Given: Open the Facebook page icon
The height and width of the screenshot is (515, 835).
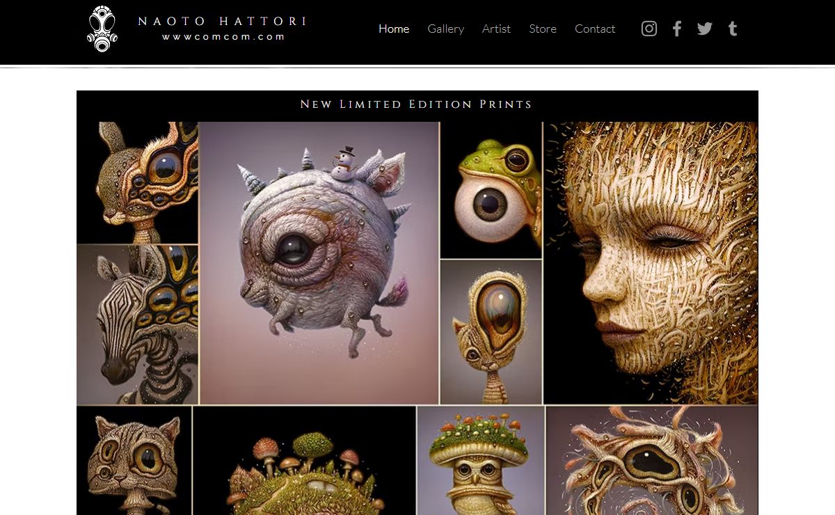Looking at the screenshot, I should click(x=677, y=29).
